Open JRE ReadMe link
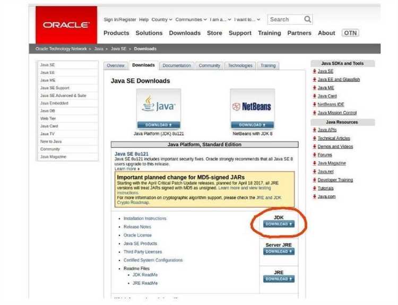The height and width of the screenshot is (305, 398). pyautogui.click(x=145, y=283)
